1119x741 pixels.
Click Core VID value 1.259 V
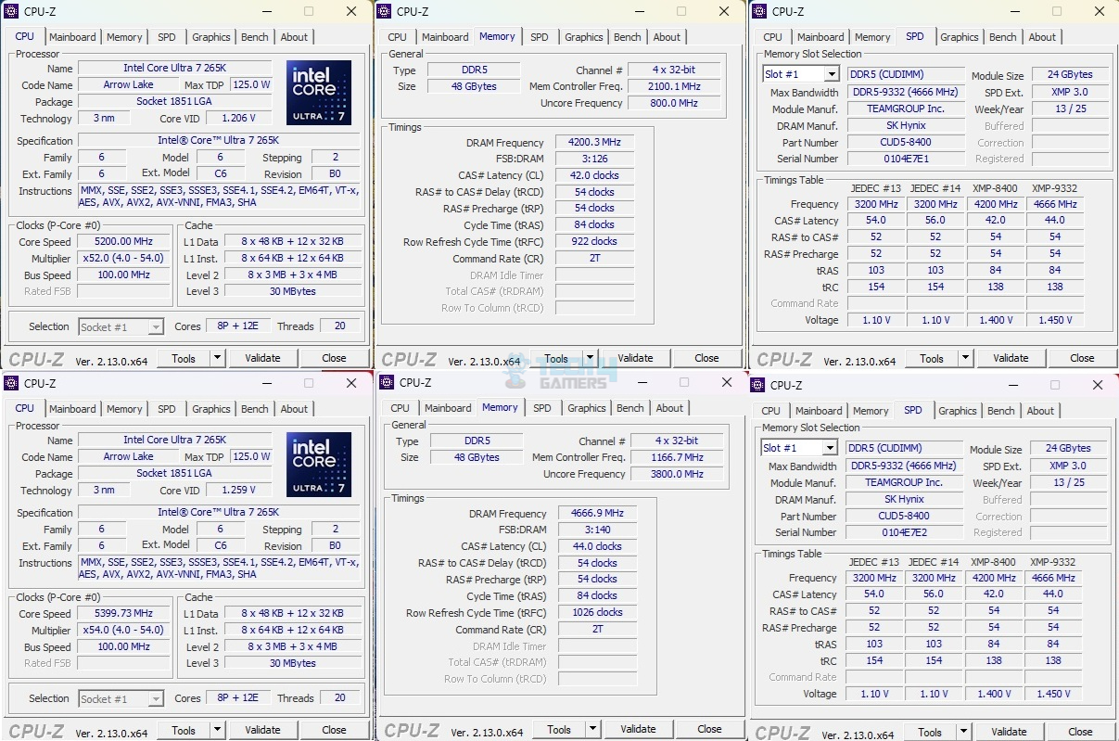coord(239,491)
